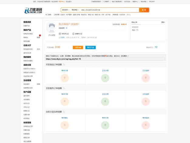Open pink 0 counter under 买家服务订单提醒 正在退款
This screenshot has height=143, width=190.
pos(146,101)
